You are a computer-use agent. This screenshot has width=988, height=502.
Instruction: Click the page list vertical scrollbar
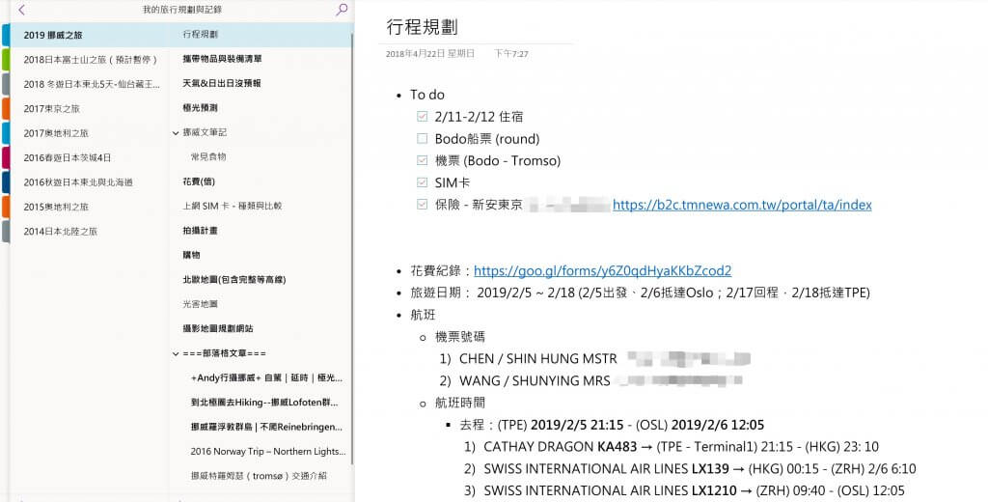click(x=352, y=241)
